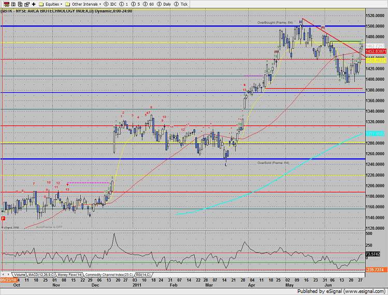
Task: Click the left tab scroll arrow
Action: [x=3, y=275]
